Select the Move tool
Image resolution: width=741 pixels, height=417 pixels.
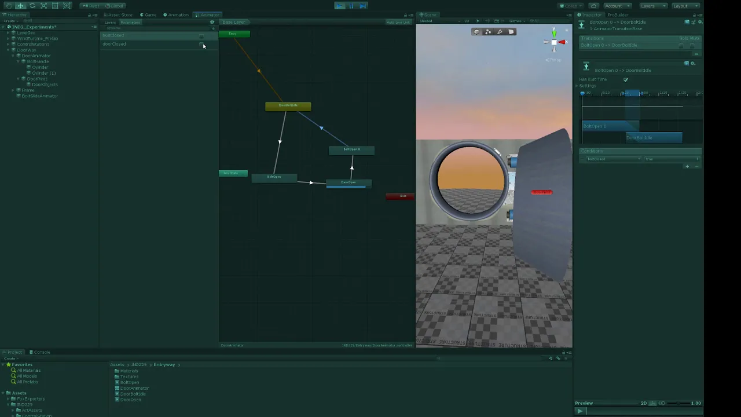point(20,6)
